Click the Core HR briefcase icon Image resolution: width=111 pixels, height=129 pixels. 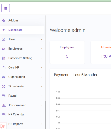click(x=4, y=68)
